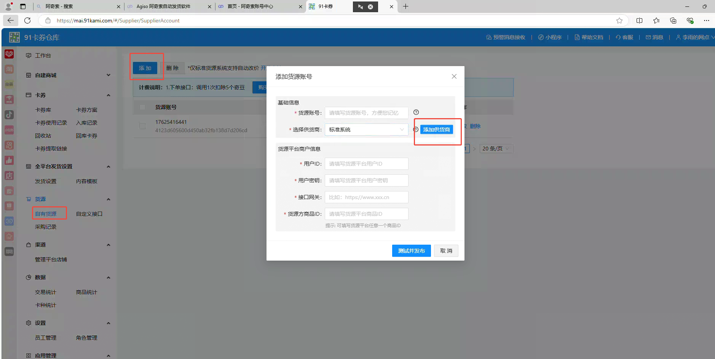Click the 添加供货商 button
This screenshot has height=359, width=715.
[x=437, y=129]
